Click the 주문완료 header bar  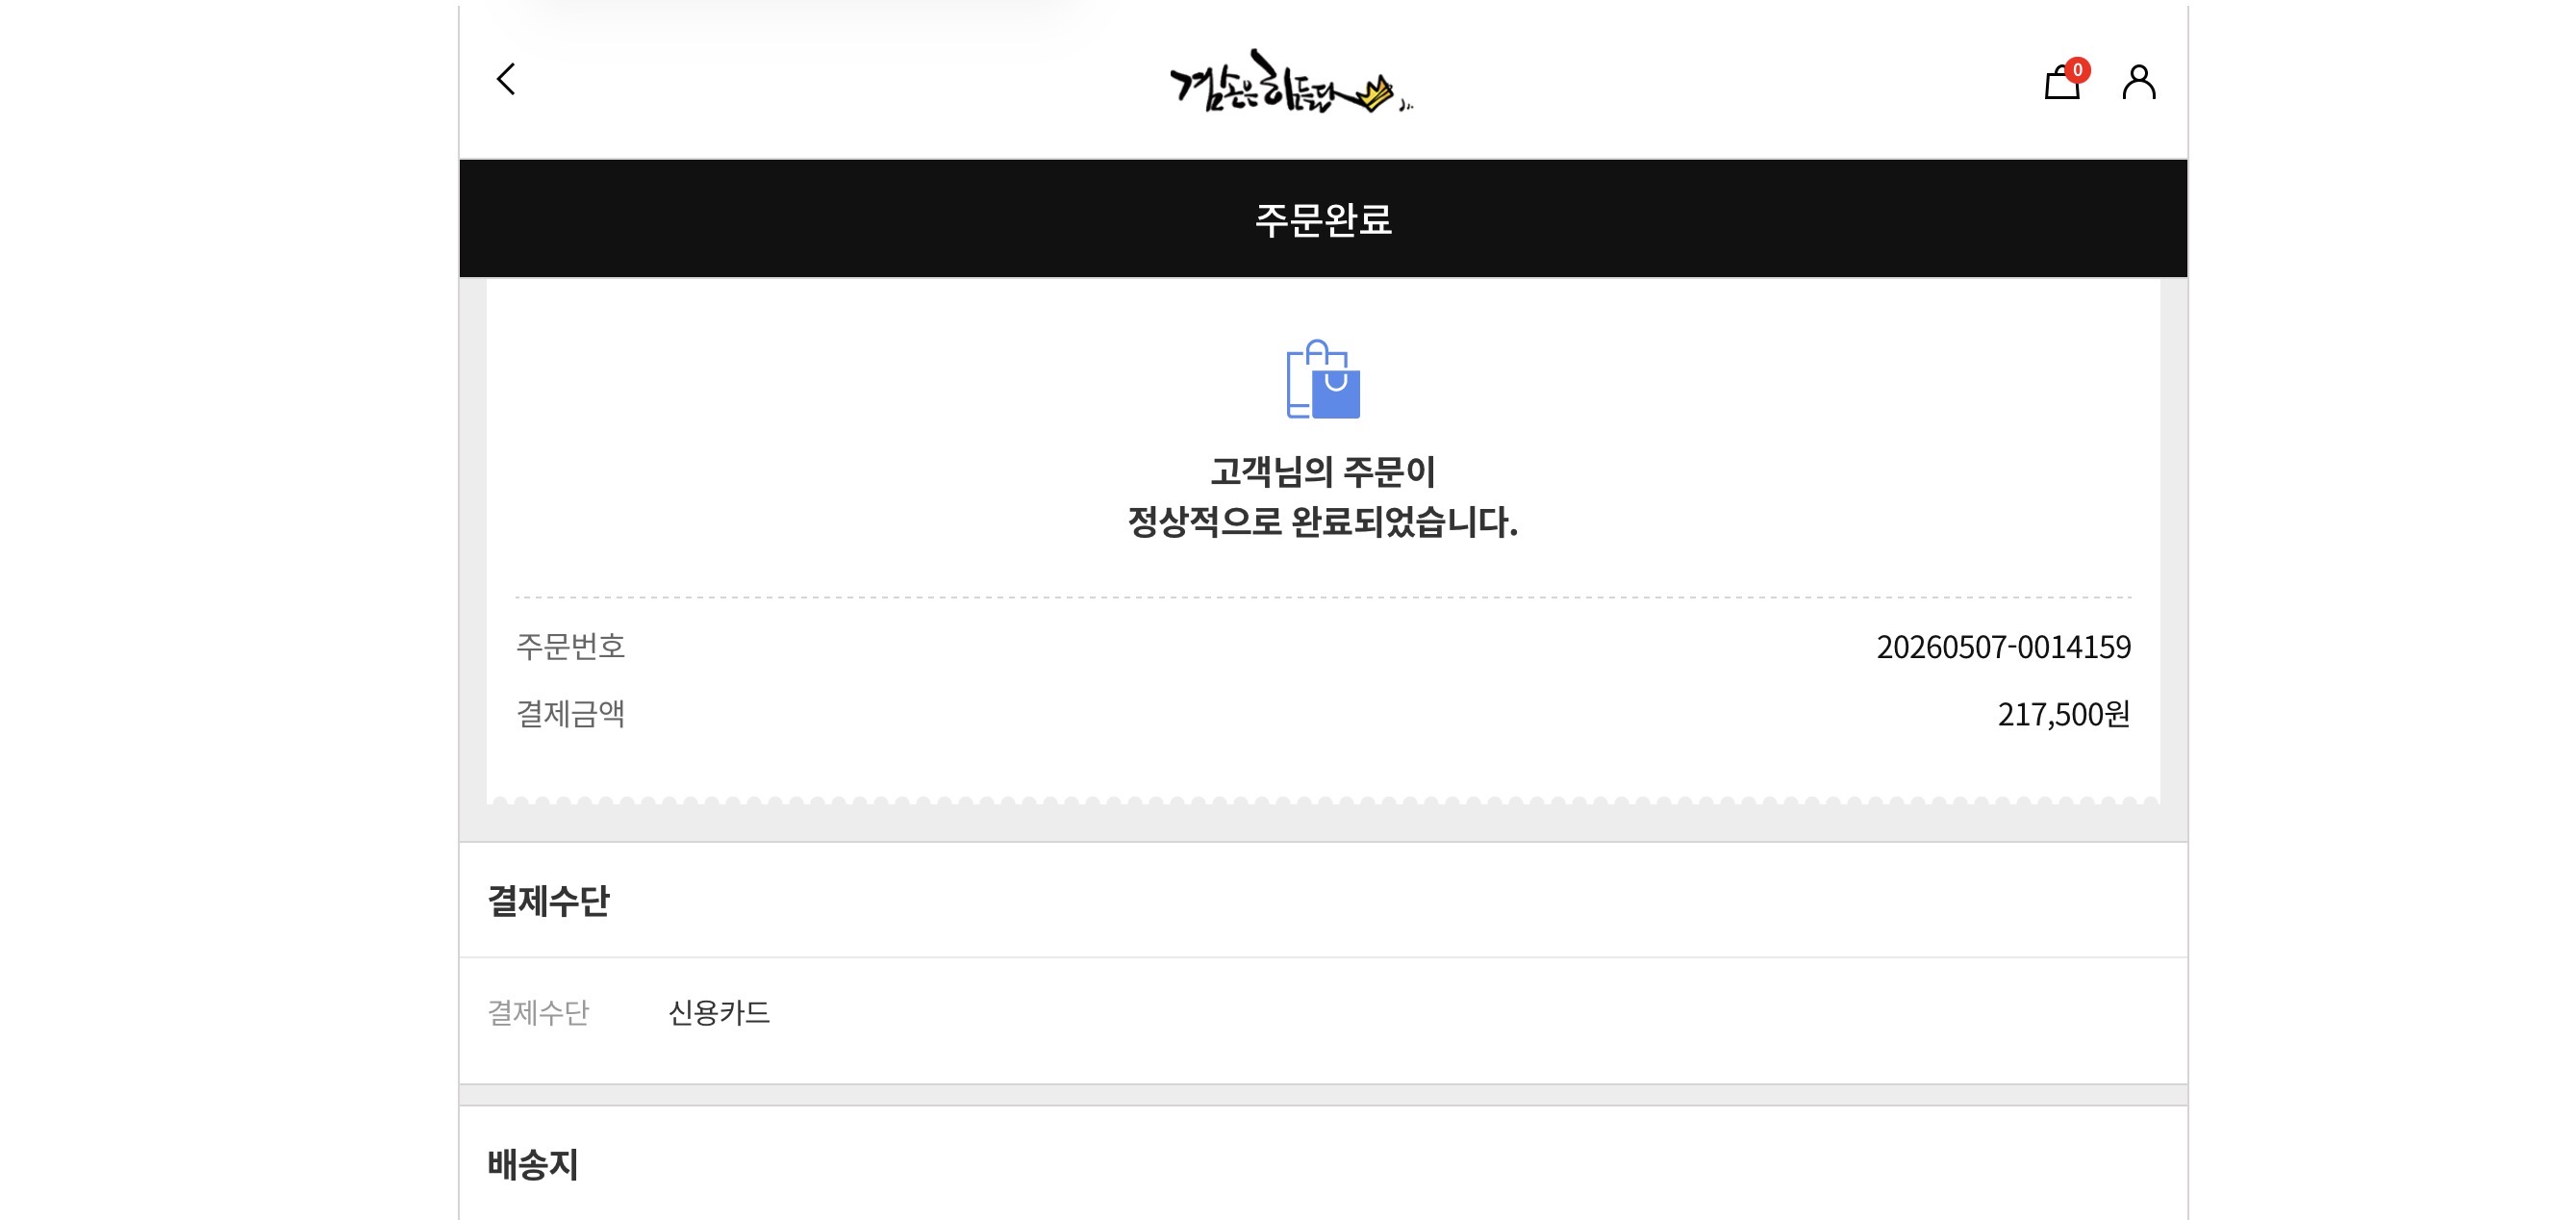pos(1323,218)
